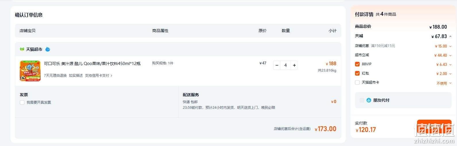Click the 配送服务 section label
This screenshot has height=146, width=457.
[x=191, y=95]
